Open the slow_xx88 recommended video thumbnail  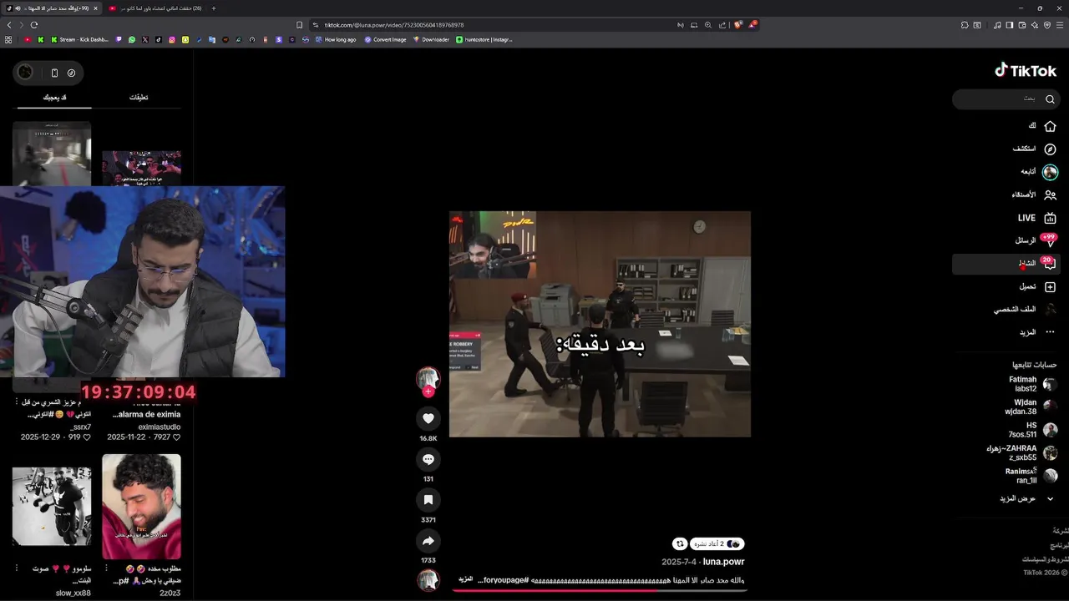point(52,507)
